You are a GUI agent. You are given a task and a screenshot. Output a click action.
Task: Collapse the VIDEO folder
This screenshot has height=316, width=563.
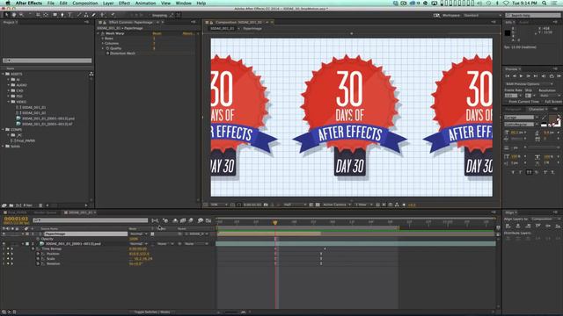[9, 102]
